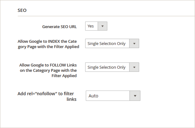The width and height of the screenshot is (195, 128).
Task: Click the 'Allow Google to INDEX' label
Action: (49, 44)
